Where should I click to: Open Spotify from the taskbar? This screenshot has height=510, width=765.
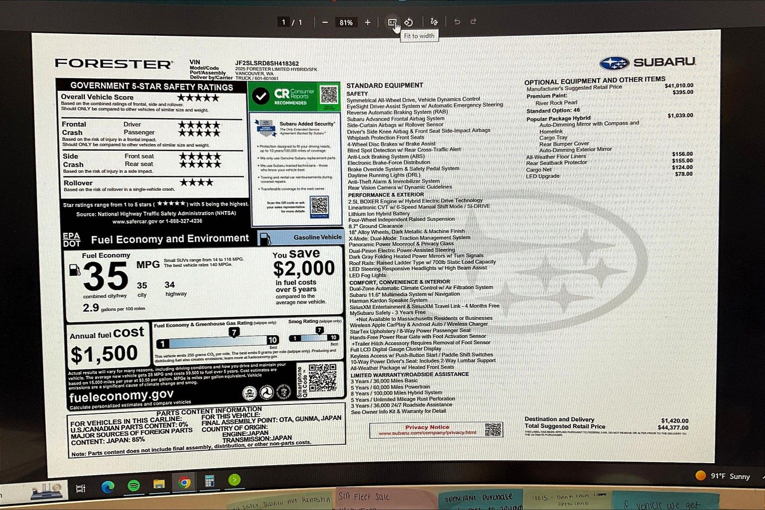tap(133, 486)
